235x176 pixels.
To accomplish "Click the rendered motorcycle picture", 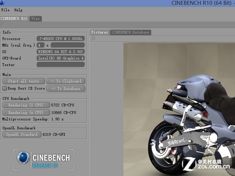I will pos(179,109).
